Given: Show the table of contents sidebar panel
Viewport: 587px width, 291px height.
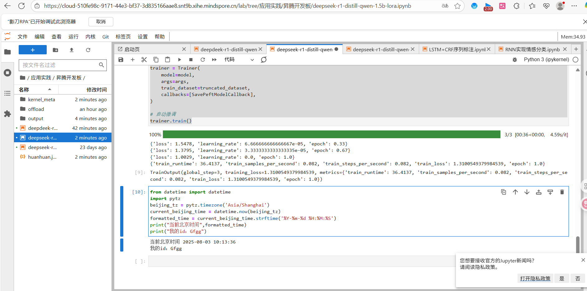Looking at the screenshot, I should 7,93.
